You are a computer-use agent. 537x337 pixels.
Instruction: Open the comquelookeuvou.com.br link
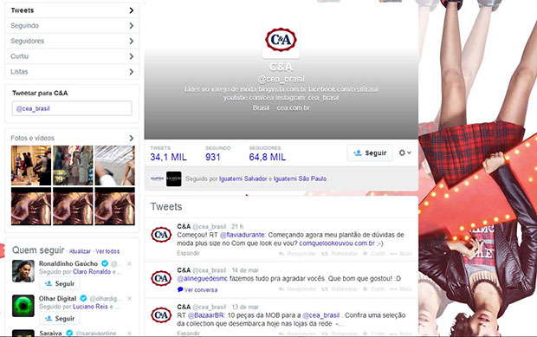click(337, 243)
